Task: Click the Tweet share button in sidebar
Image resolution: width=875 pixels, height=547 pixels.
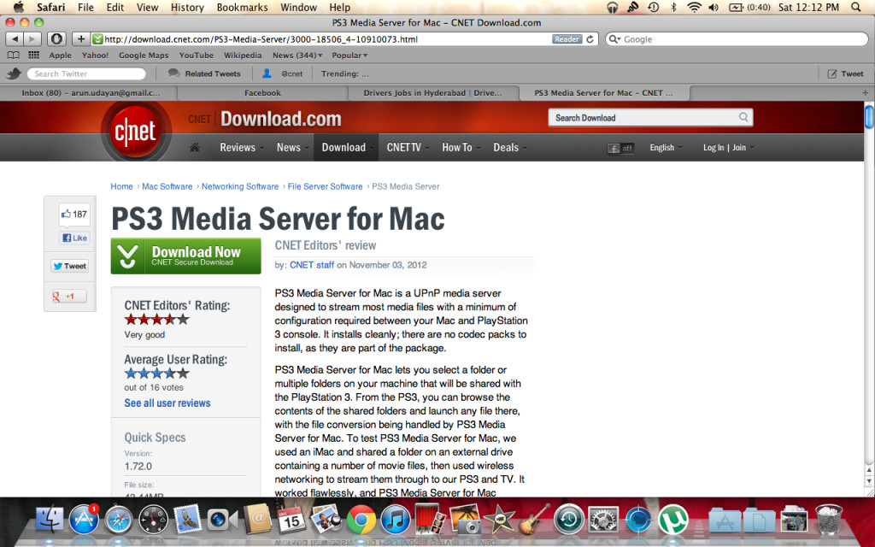Action: [x=70, y=266]
